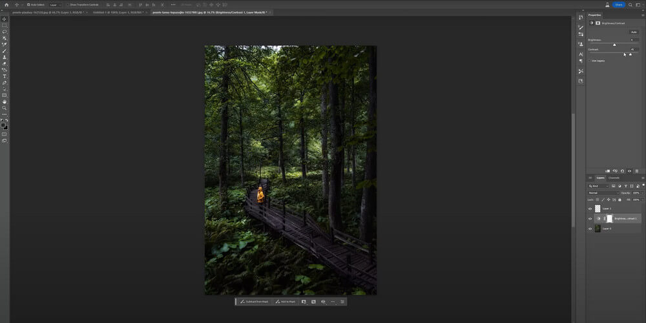The width and height of the screenshot is (646, 323).
Task: Enable Show Transform Controls checkbox
Action: coord(68,5)
